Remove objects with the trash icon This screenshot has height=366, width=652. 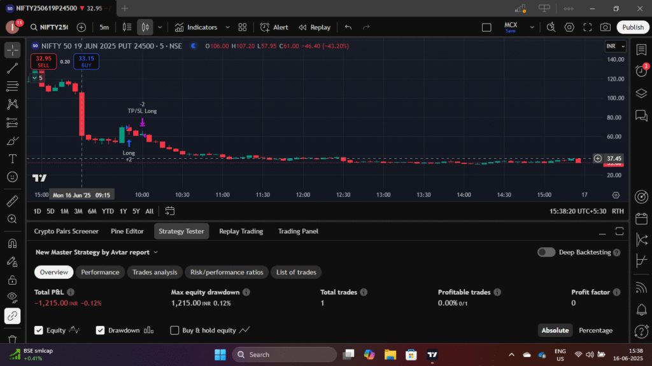pyautogui.click(x=13, y=339)
